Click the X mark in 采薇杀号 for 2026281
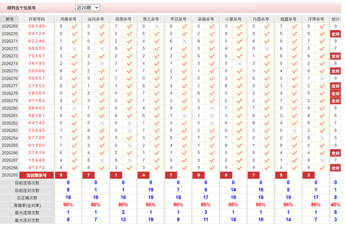 coord(212,115)
